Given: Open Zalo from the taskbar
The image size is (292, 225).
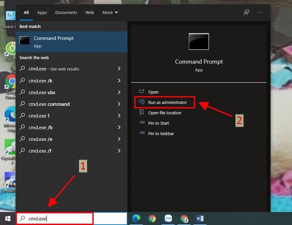Looking at the screenshot, I should coord(169,218).
